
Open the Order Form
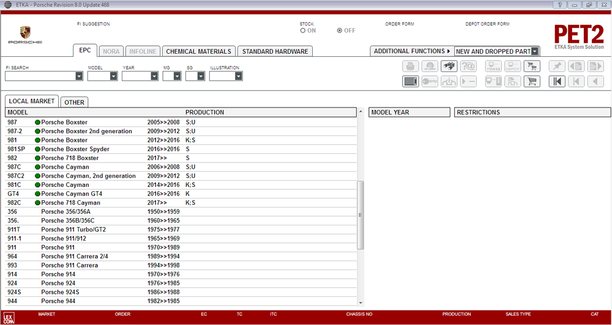click(x=400, y=24)
